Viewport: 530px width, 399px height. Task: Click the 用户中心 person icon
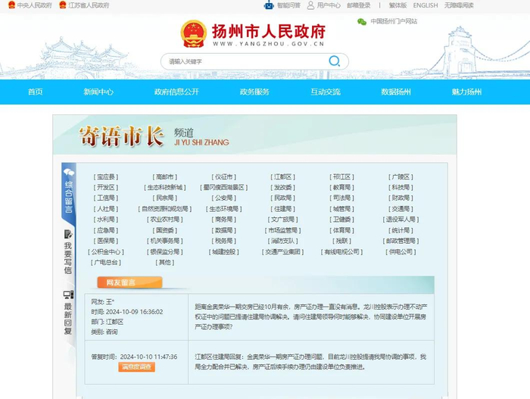coord(310,5)
